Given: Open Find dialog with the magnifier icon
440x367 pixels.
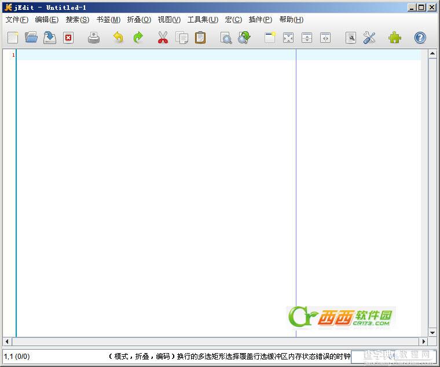Looking at the screenshot, I should coord(226,38).
